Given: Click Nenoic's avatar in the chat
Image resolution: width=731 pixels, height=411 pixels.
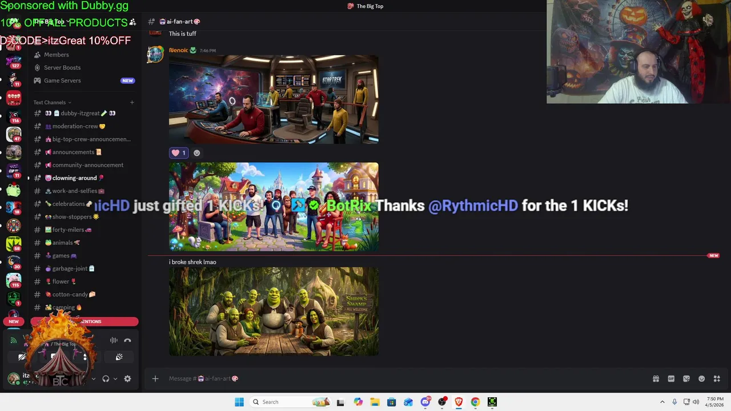Looking at the screenshot, I should pos(155,54).
